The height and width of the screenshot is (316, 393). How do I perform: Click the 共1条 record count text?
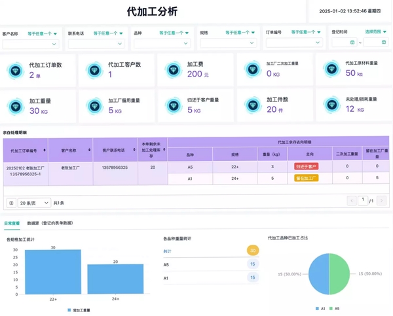coord(59,203)
